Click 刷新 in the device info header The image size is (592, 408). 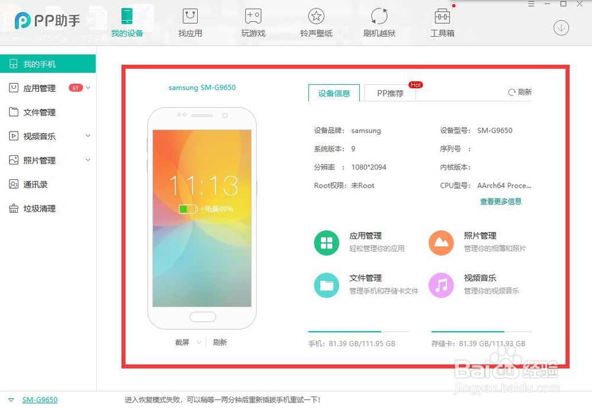coord(520,92)
